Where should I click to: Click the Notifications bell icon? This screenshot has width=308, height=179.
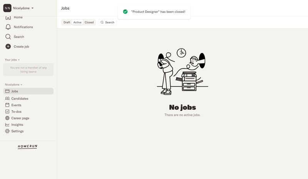tap(8, 27)
